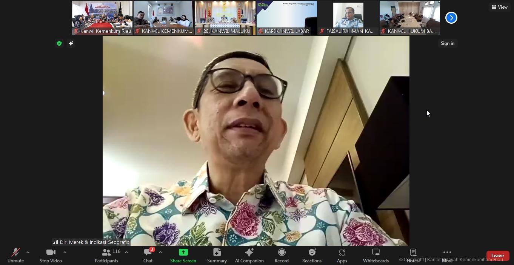Show next page of participant thumbnails
The image size is (514, 265).
451,18
